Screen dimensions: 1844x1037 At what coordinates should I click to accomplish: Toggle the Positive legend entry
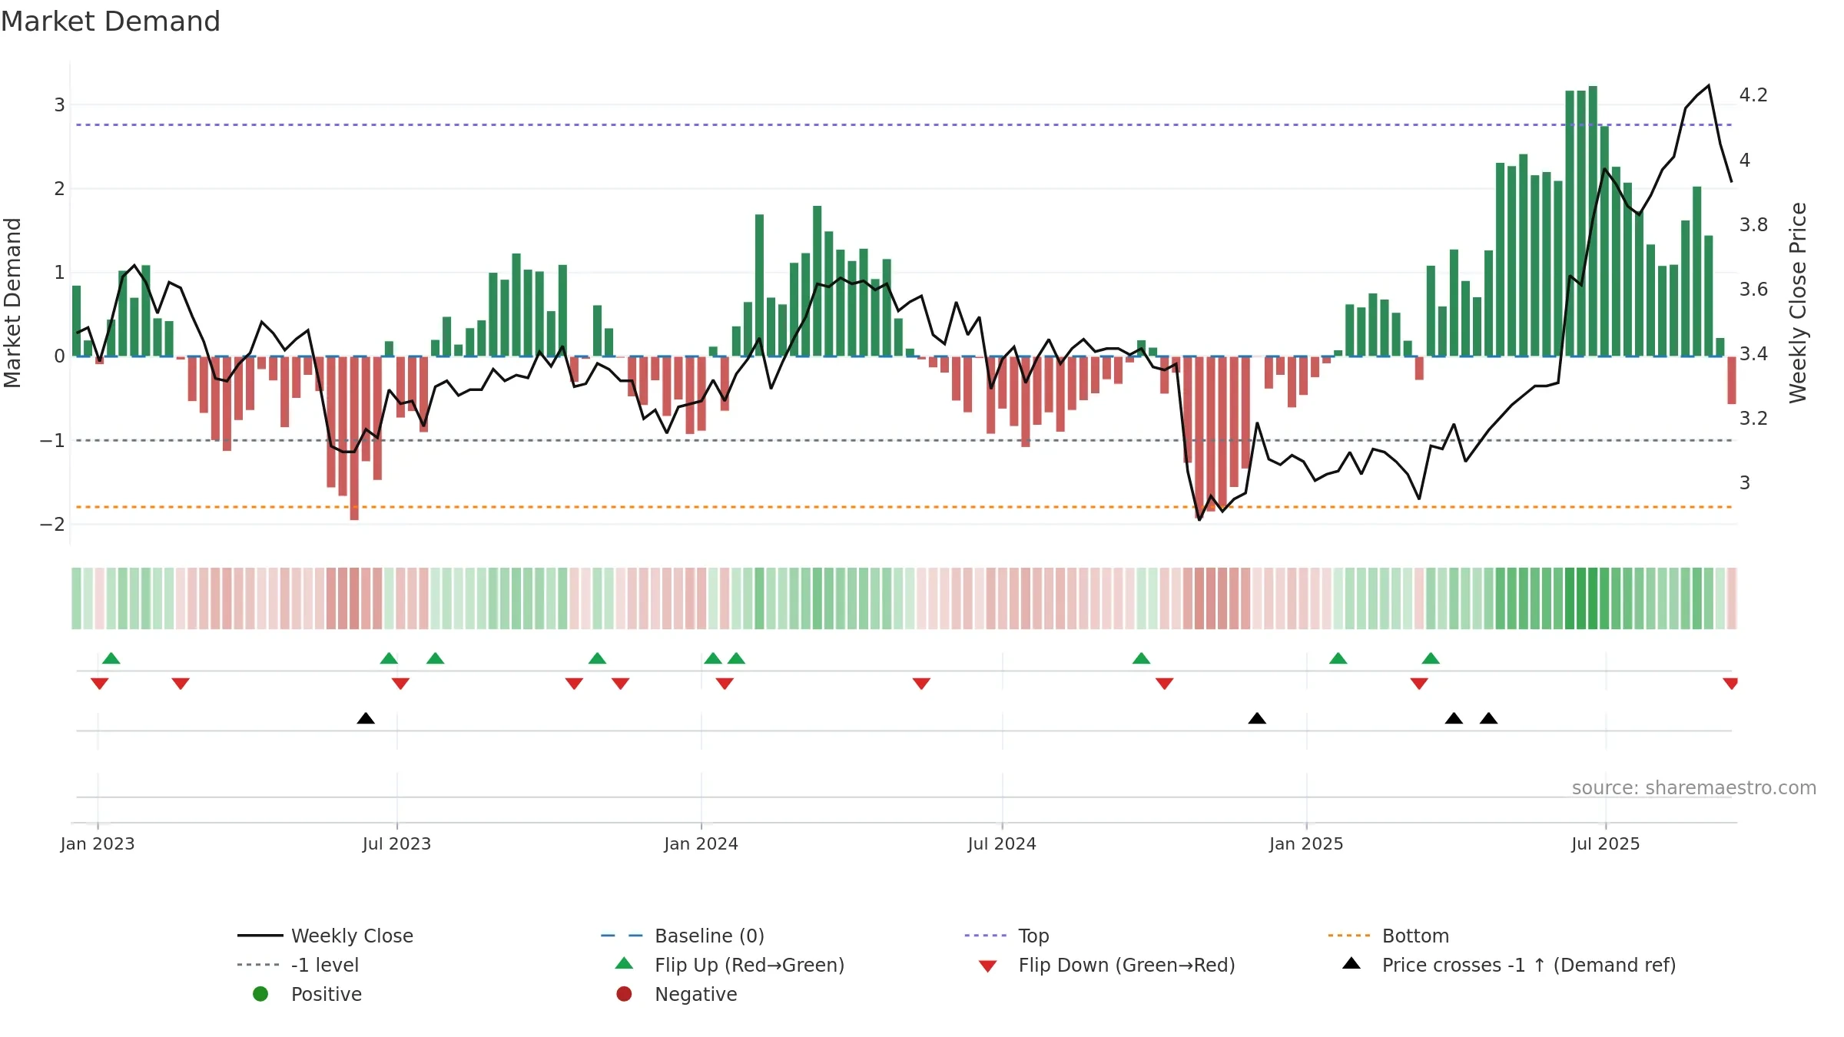[x=307, y=994]
